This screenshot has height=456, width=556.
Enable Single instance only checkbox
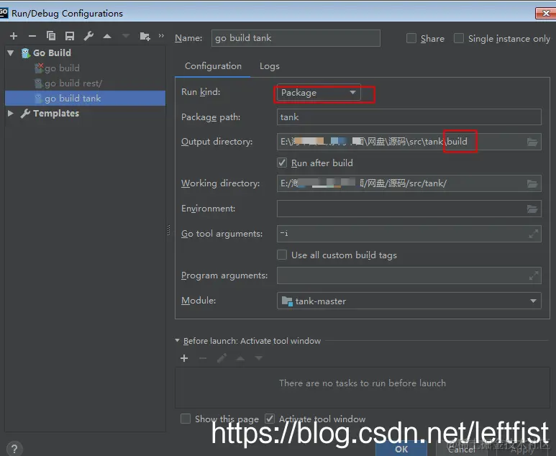(458, 38)
